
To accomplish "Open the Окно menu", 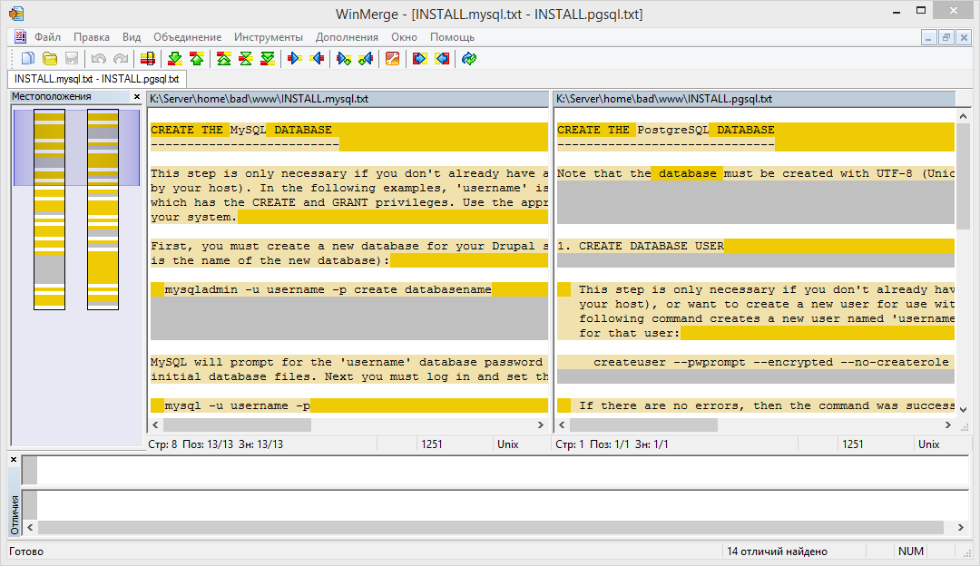I will 405,37.
